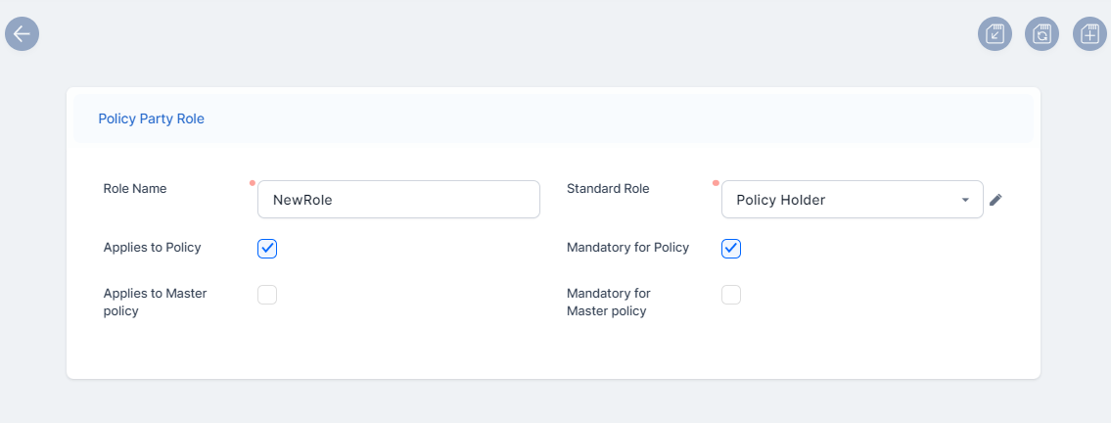The image size is (1111, 423).
Task: Click the Standard Role label
Action: point(608,189)
